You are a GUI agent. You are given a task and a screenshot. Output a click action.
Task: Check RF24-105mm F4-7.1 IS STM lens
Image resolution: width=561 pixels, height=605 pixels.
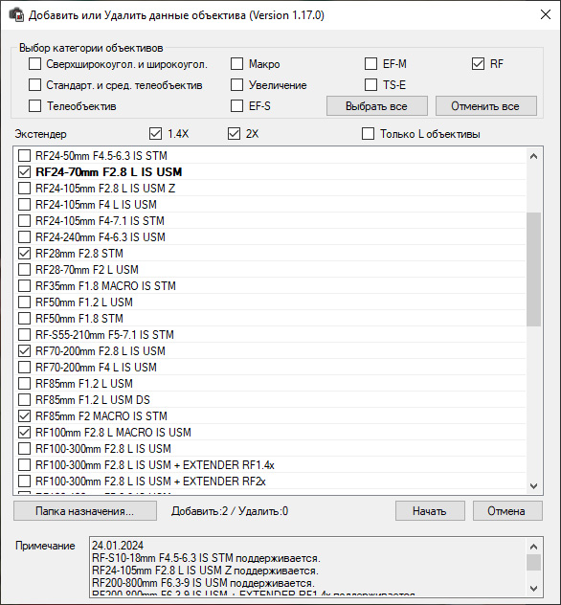pyautogui.click(x=24, y=221)
